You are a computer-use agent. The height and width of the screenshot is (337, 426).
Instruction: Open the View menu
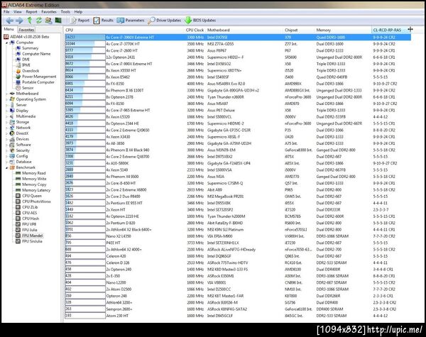click(x=17, y=12)
